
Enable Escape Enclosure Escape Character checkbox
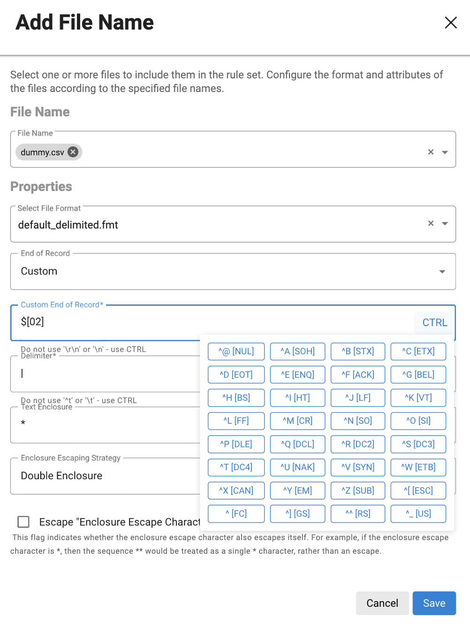pyautogui.click(x=23, y=522)
